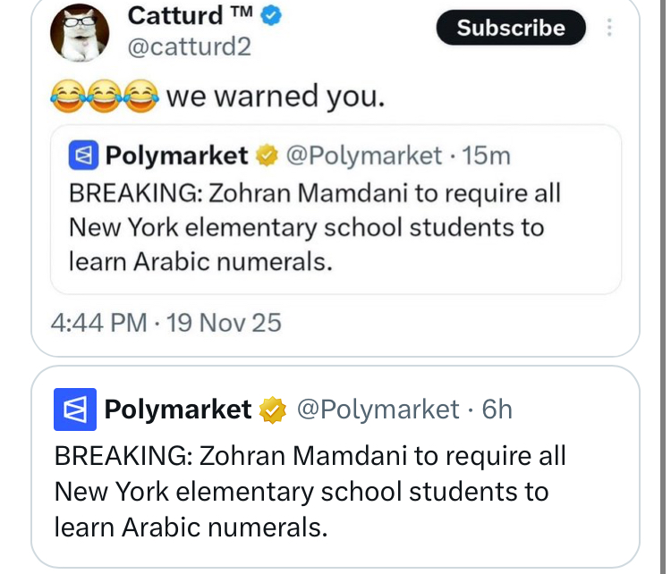Click the Polymarket name in the 15m quoted post

(x=176, y=156)
